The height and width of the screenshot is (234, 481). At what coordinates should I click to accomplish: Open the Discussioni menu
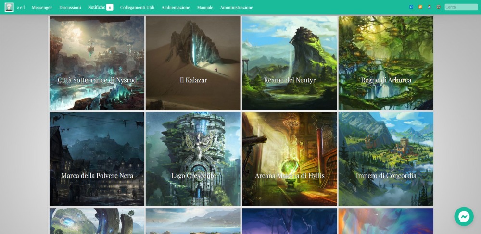[70, 7]
